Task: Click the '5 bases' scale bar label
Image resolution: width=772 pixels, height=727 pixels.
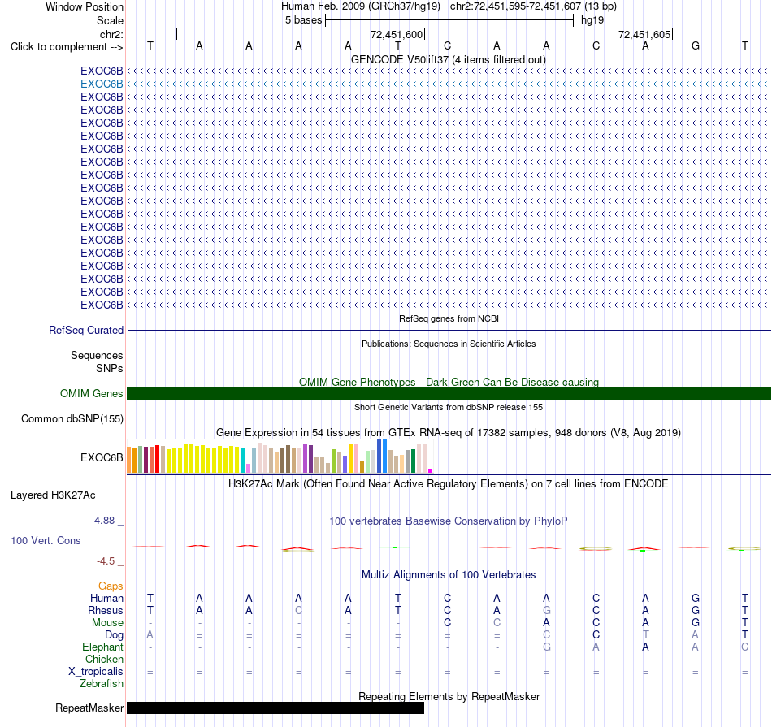Action: pos(303,20)
